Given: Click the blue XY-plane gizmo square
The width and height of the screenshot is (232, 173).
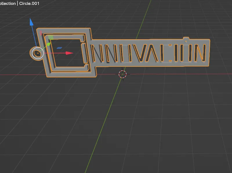Looking at the screenshot, I should (x=59, y=48).
